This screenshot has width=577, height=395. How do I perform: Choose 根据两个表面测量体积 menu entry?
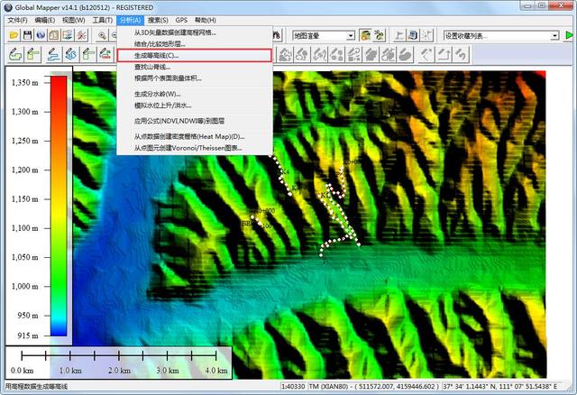[195, 78]
